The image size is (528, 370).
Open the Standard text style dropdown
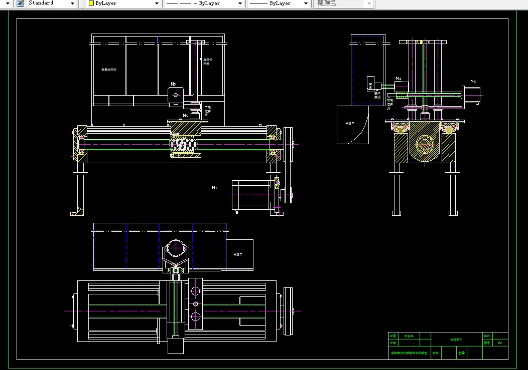pos(72,4)
